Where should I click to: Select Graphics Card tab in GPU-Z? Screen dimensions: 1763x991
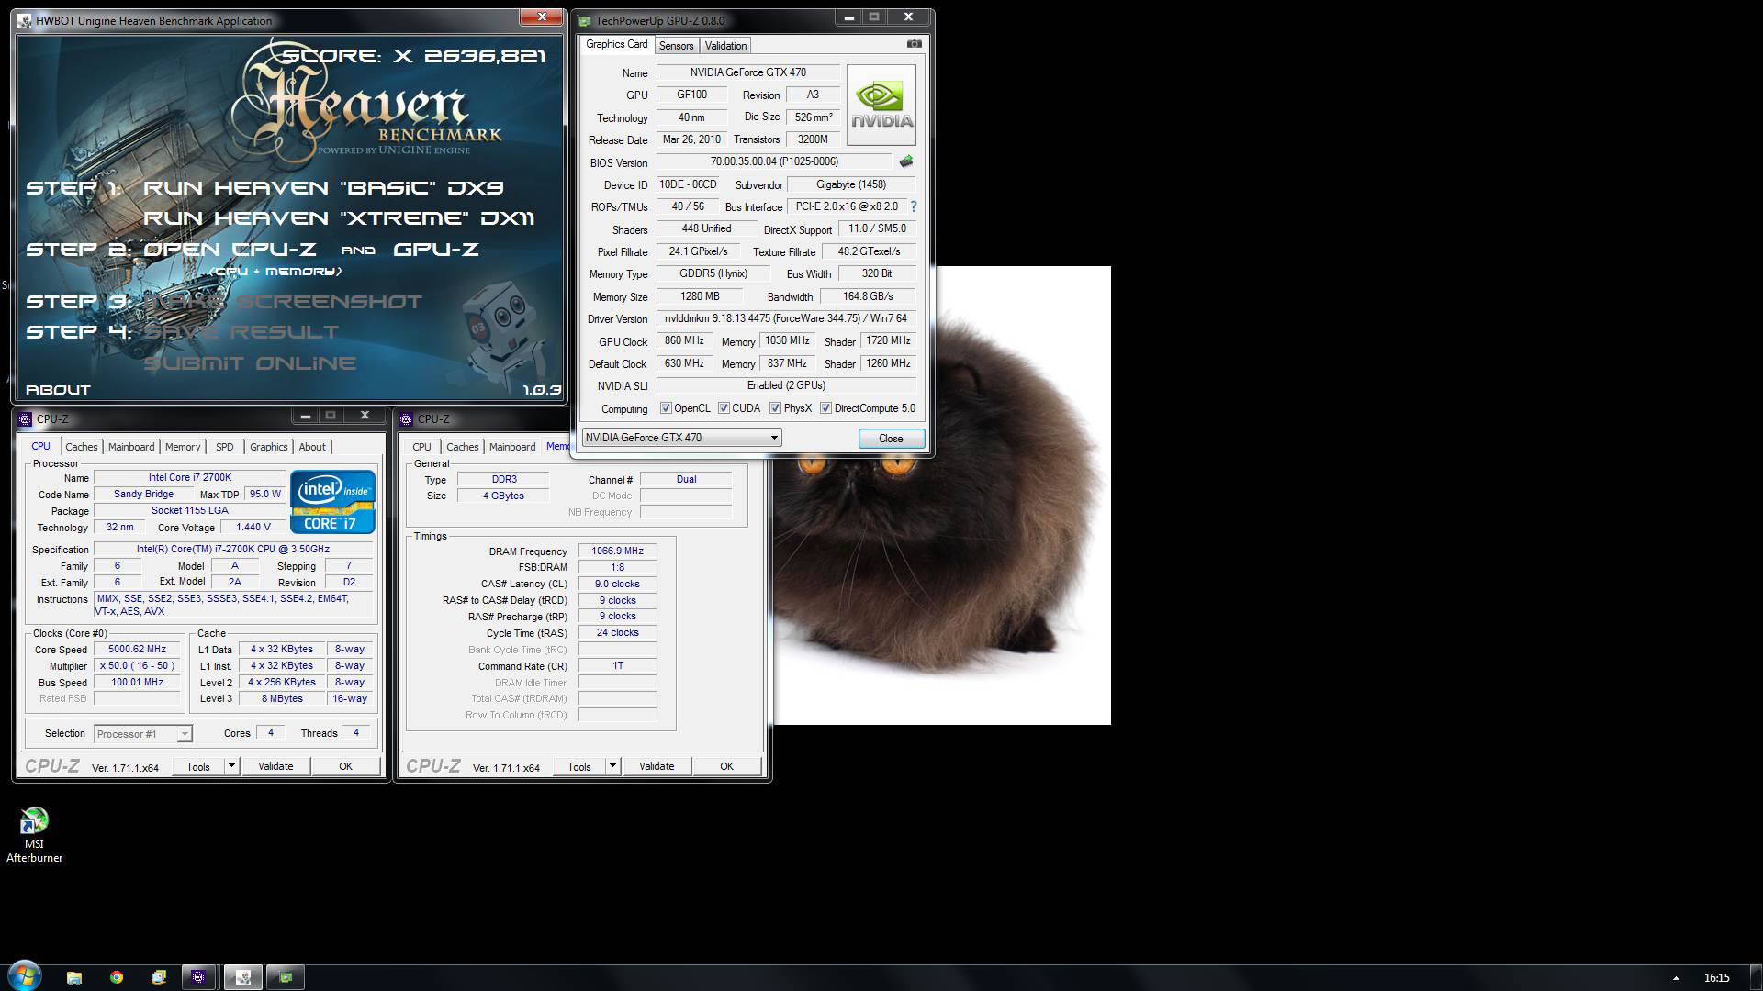(x=617, y=44)
